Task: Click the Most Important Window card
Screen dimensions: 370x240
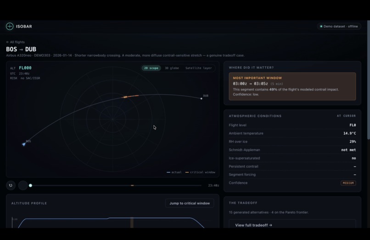Action: coord(292,87)
